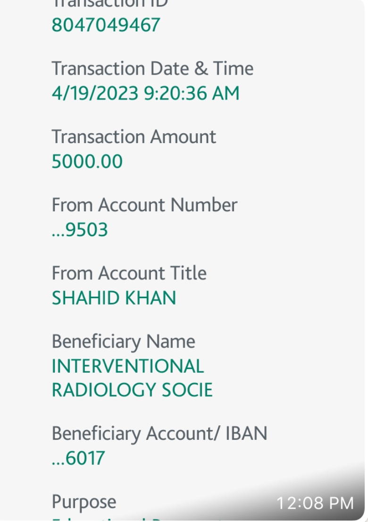Click the Transaction Amount label
368x522 pixels.
coord(134,137)
